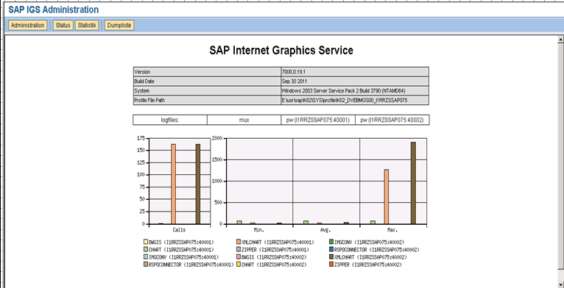This screenshot has width=564, height=288.
Task: Open pw (I1RRZSSAP075:40002) logfile
Action: tap(392, 120)
